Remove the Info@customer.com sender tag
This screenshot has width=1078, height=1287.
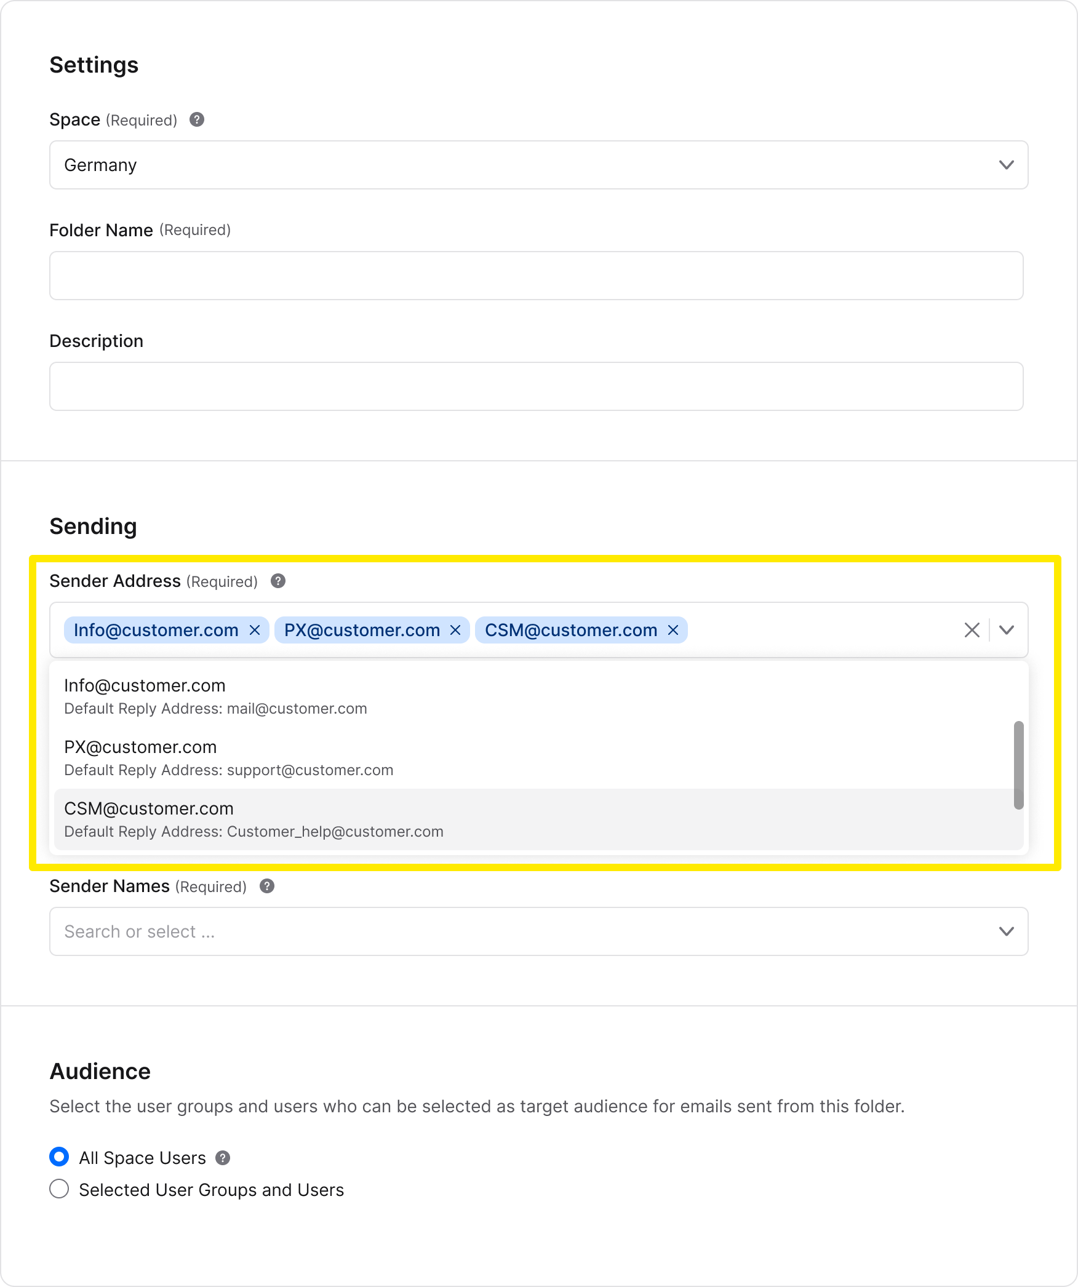click(x=255, y=630)
